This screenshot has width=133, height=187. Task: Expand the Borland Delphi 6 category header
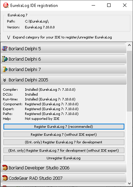click(x=64, y=59)
